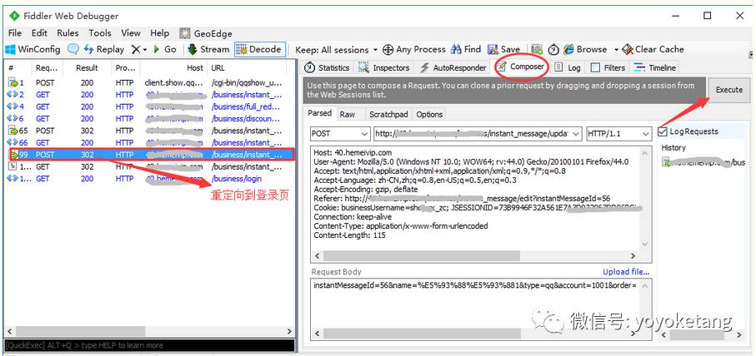
Task: Open the File menu
Action: (x=15, y=33)
